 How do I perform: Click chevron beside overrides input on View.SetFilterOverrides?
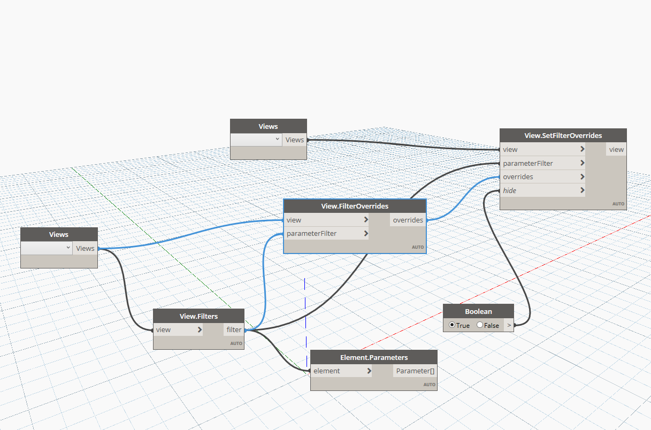point(581,177)
